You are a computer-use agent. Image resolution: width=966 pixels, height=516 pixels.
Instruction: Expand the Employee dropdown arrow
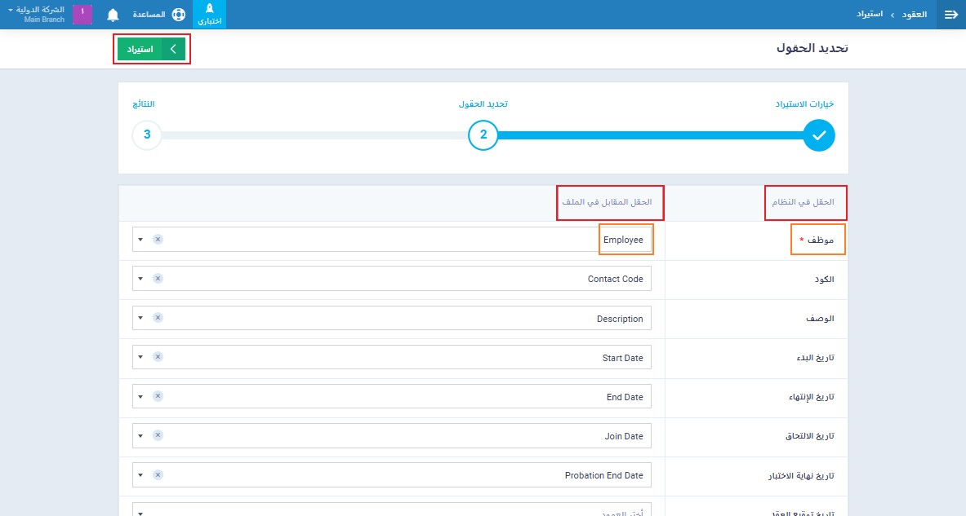click(x=140, y=240)
